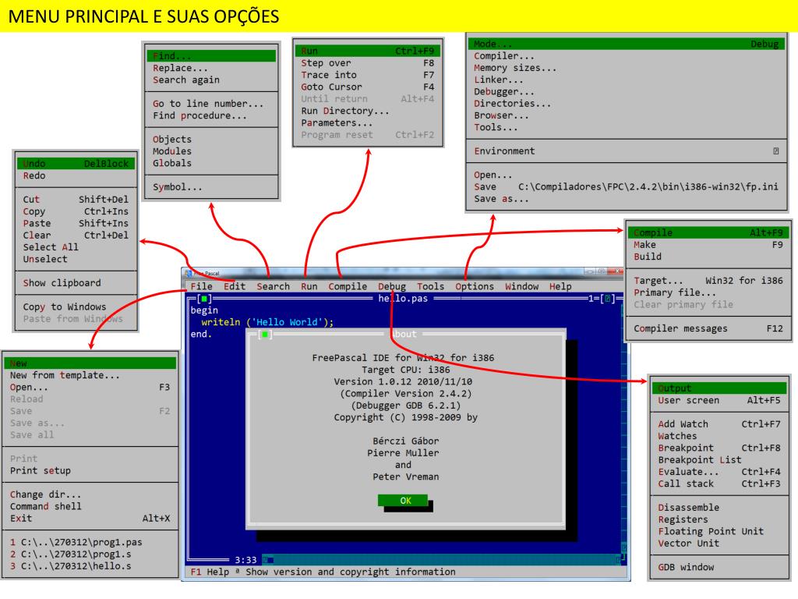Open the Help menu in the menu bar
This screenshot has width=798, height=599.
(560, 286)
